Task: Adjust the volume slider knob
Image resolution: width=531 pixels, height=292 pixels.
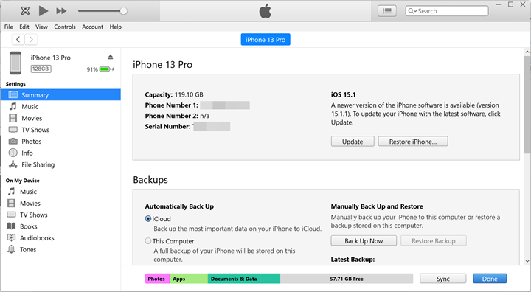Action: pyautogui.click(x=124, y=11)
